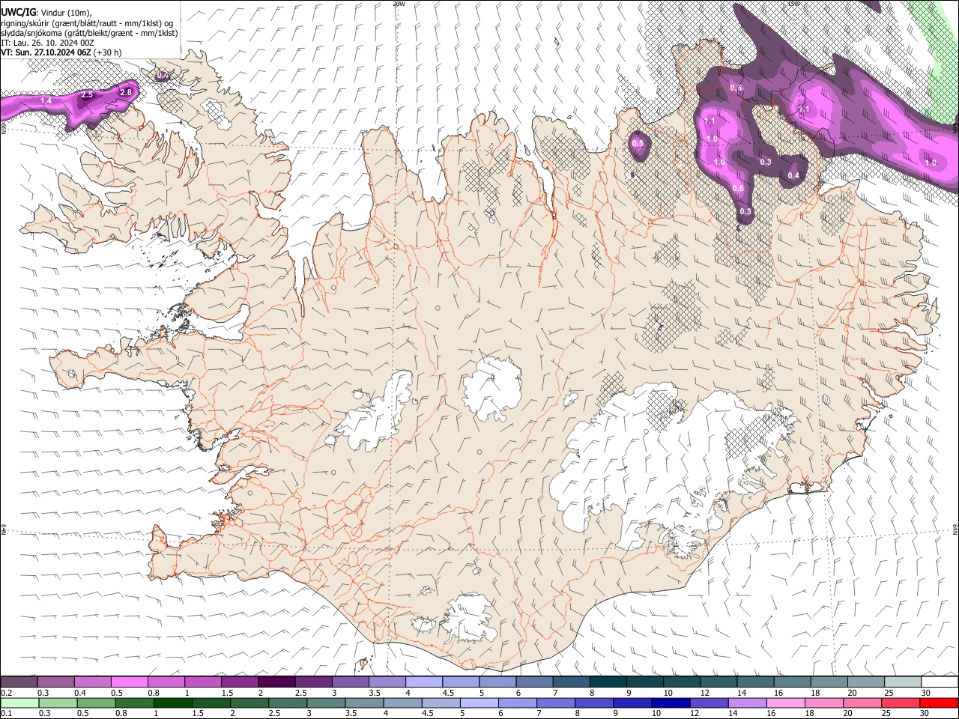Click the '66N' latitude label on the left edge
This screenshot has height=719, width=959.
4,129
